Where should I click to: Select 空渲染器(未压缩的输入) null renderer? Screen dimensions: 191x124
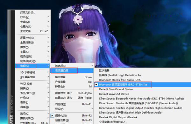pyautogui.click(x=143, y=122)
